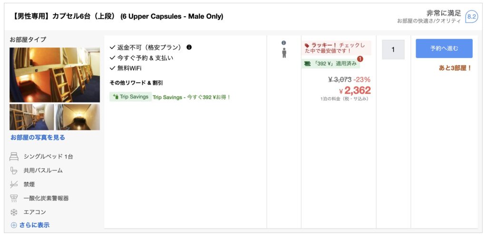
Task: Click the carbon monoxide alarm icon
Action: (14, 198)
